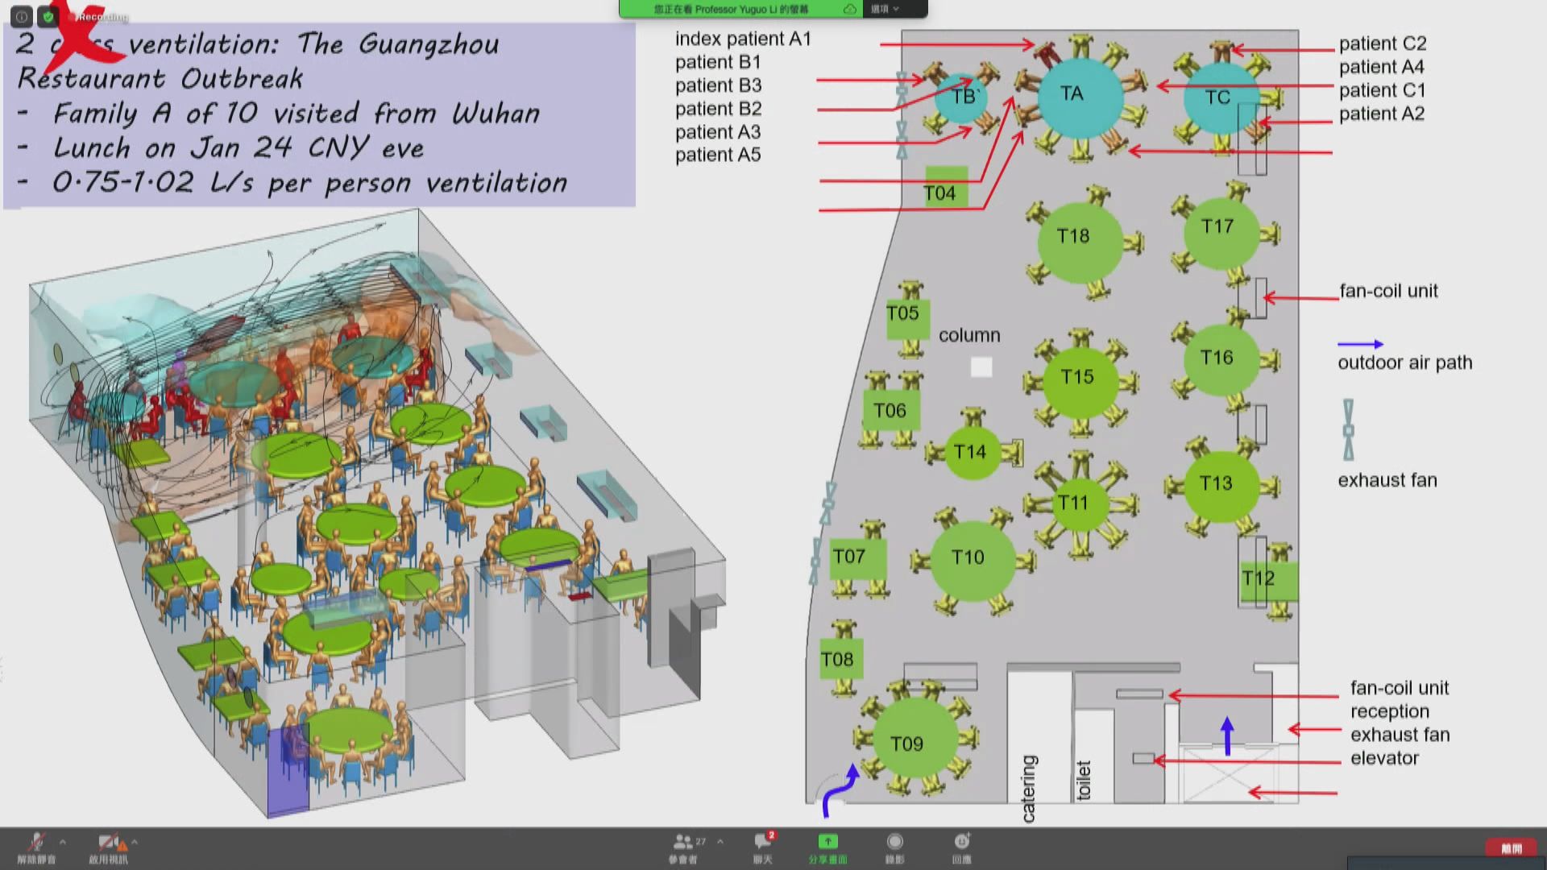Open meeting info icon at top-left

(x=22, y=16)
